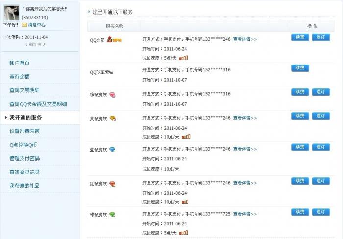This screenshot has height=239, width=343.
Task: Go to 帐户首页 in sidebar
Action: pyautogui.click(x=20, y=63)
